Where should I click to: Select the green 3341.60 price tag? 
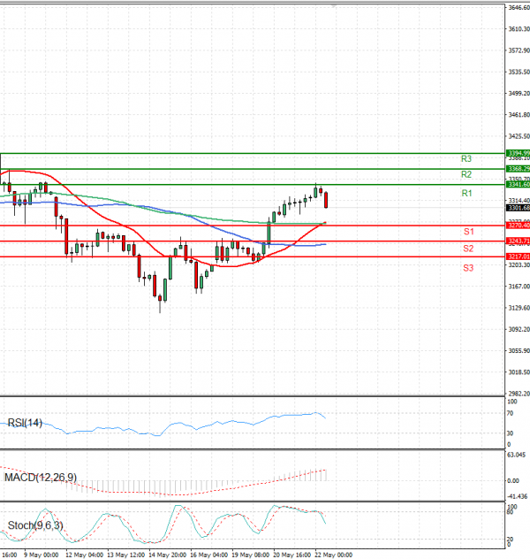coord(517,185)
